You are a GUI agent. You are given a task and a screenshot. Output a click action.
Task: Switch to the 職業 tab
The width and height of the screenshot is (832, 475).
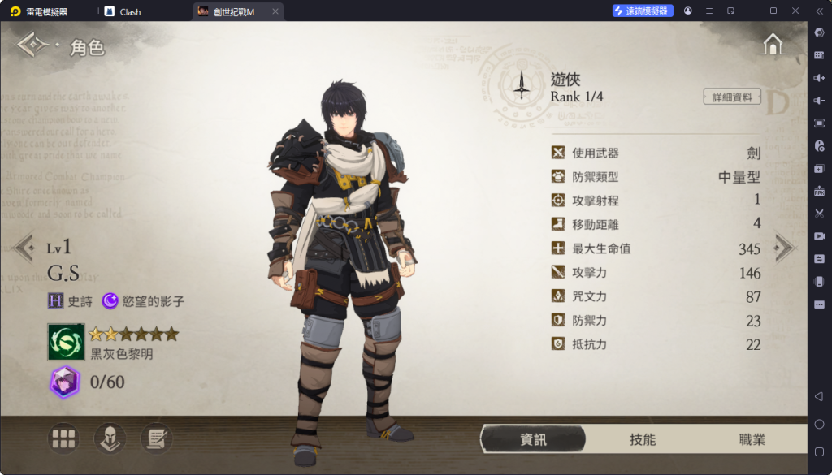[x=752, y=439]
